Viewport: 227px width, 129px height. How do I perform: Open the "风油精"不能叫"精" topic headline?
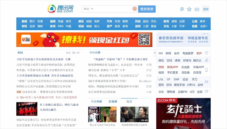pyautogui.click(x=121, y=59)
